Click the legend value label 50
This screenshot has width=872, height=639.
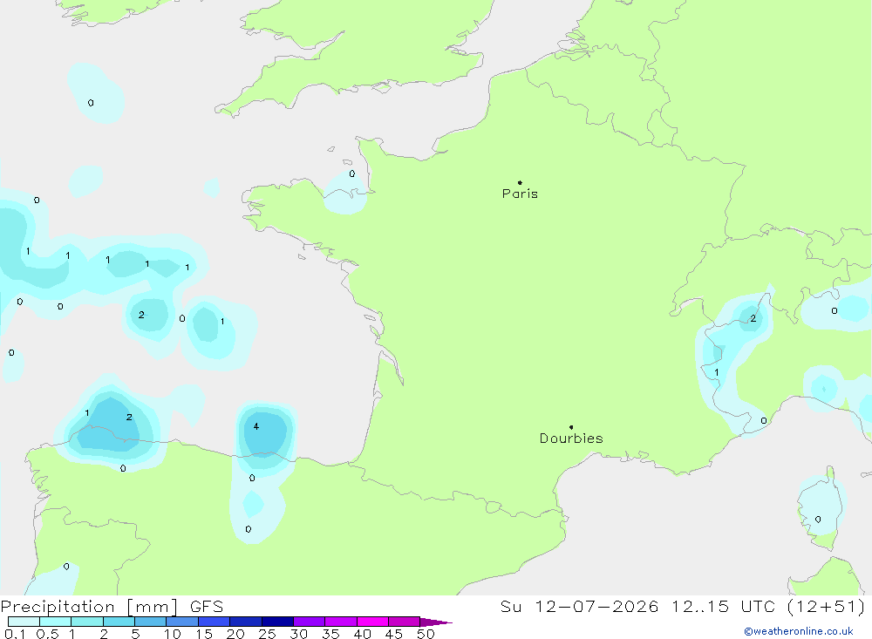pos(426,634)
